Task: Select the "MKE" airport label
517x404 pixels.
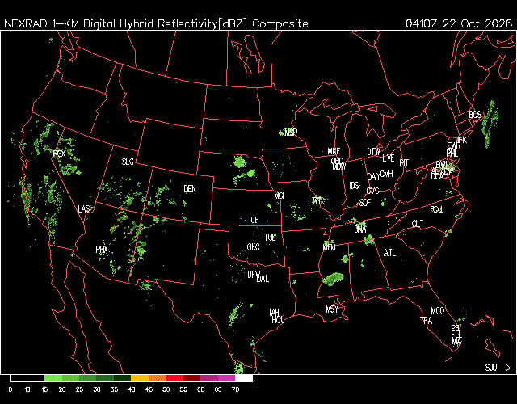Action: [x=334, y=151]
